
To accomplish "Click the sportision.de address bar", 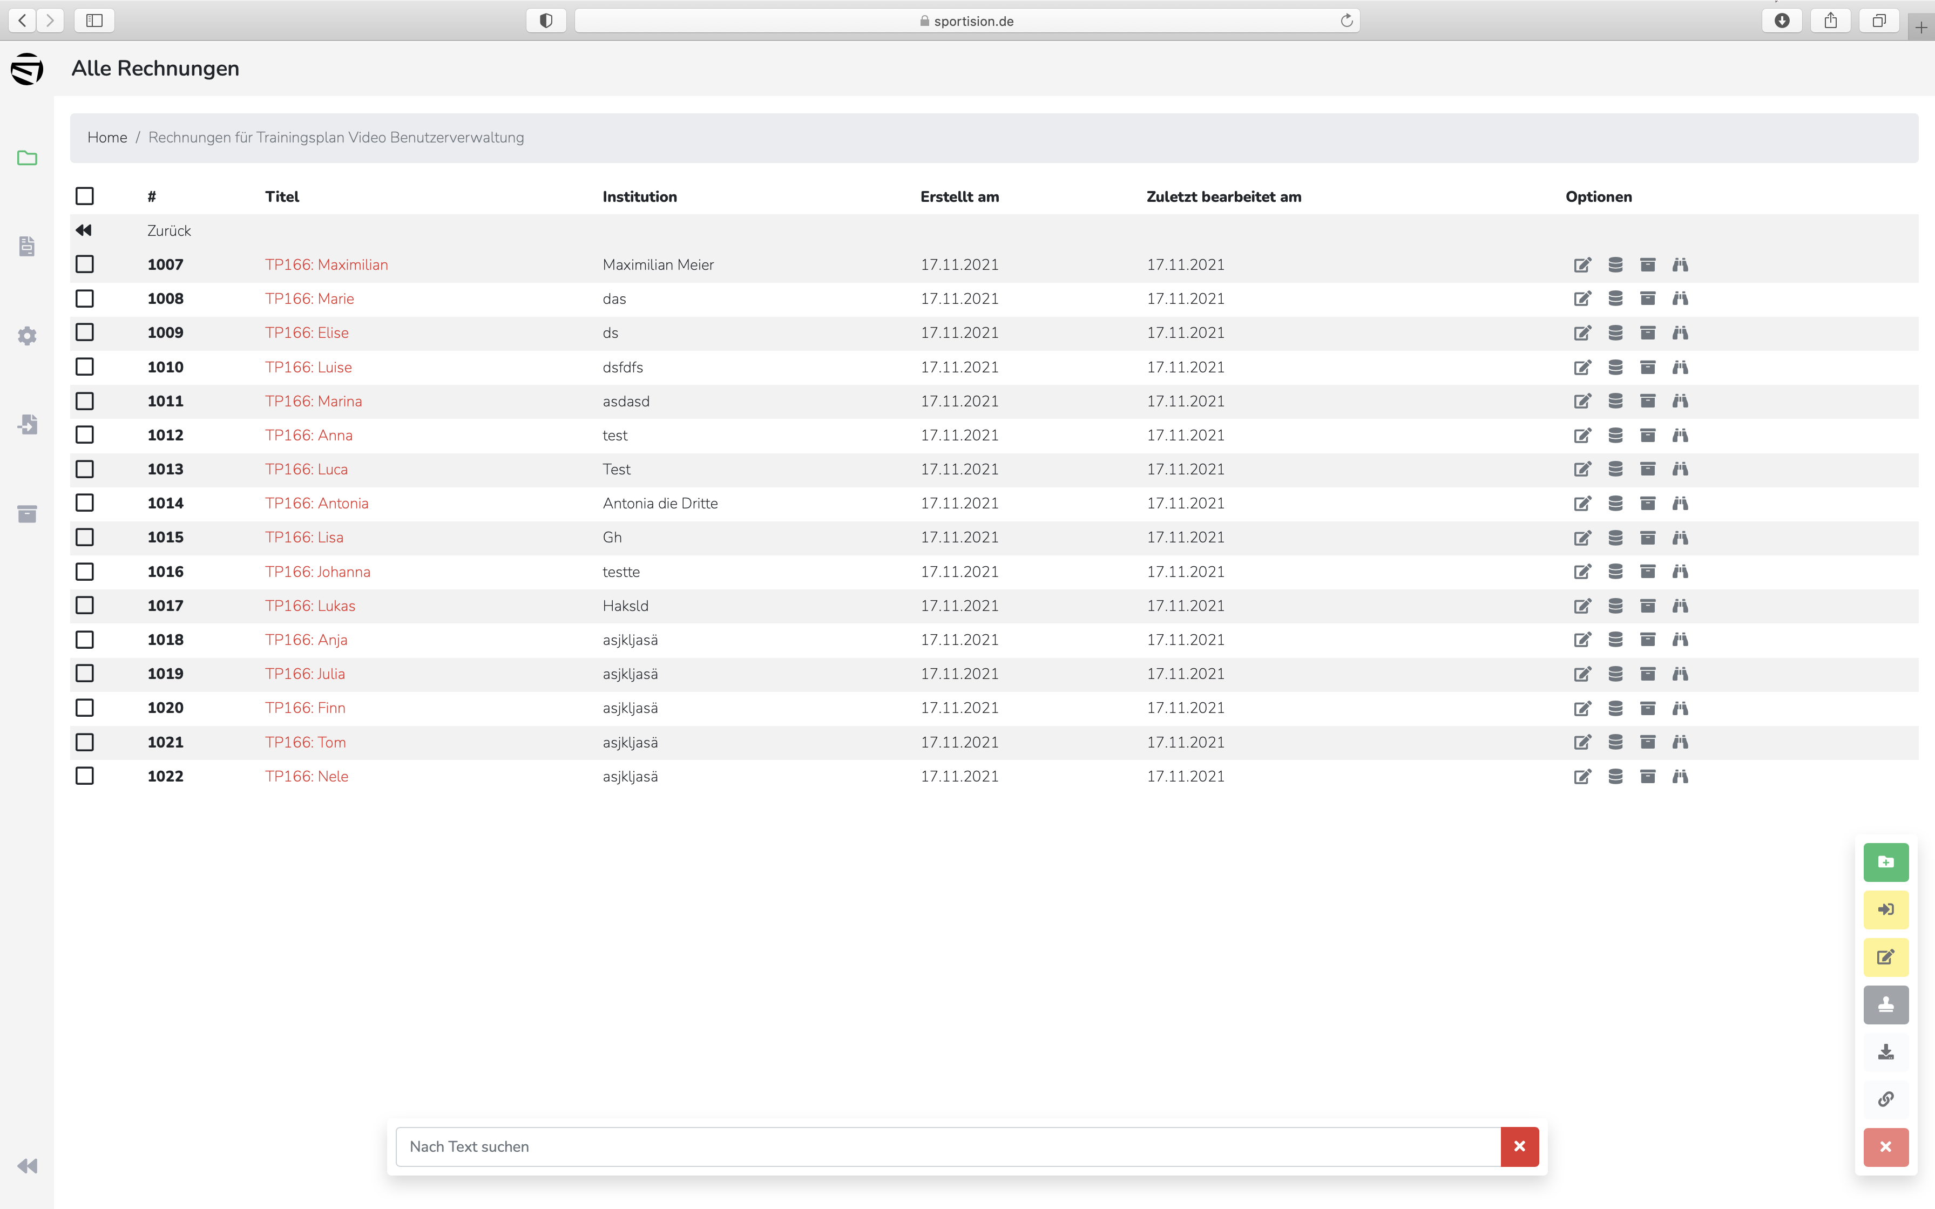I will pos(967,21).
